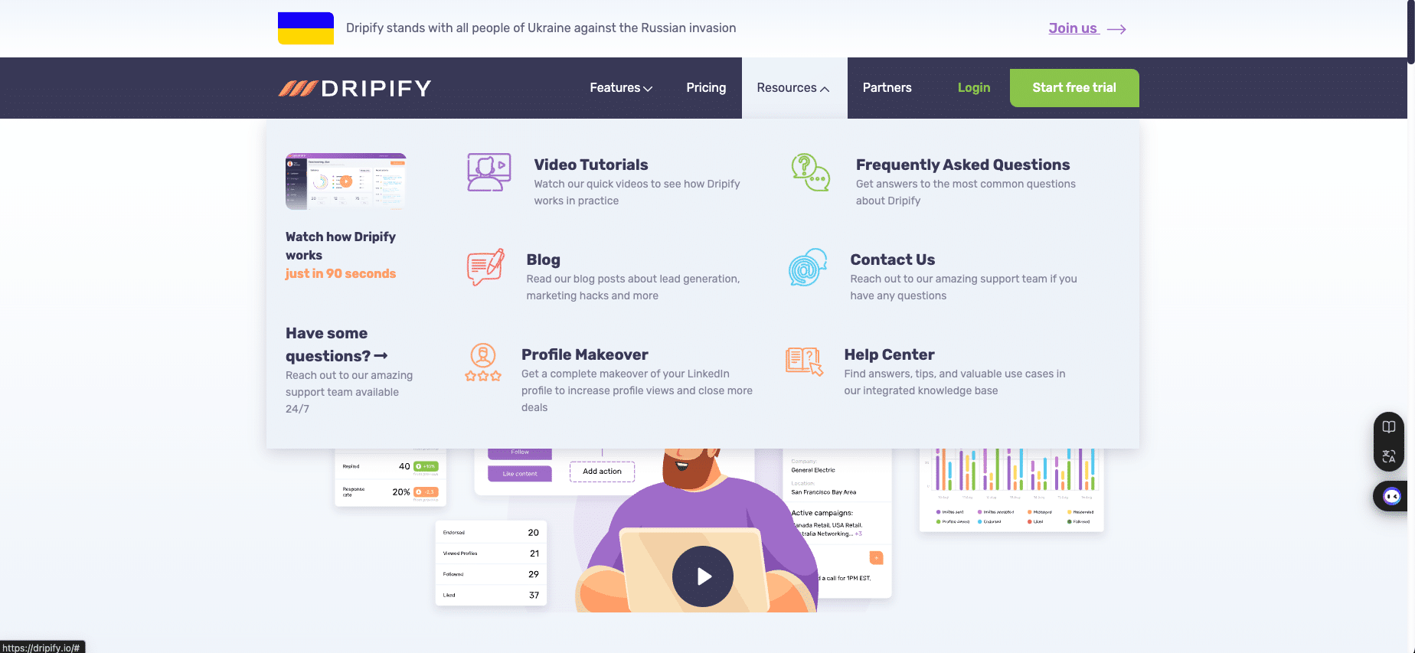Click the Start free trial button
The width and height of the screenshot is (1415, 653).
point(1074,88)
